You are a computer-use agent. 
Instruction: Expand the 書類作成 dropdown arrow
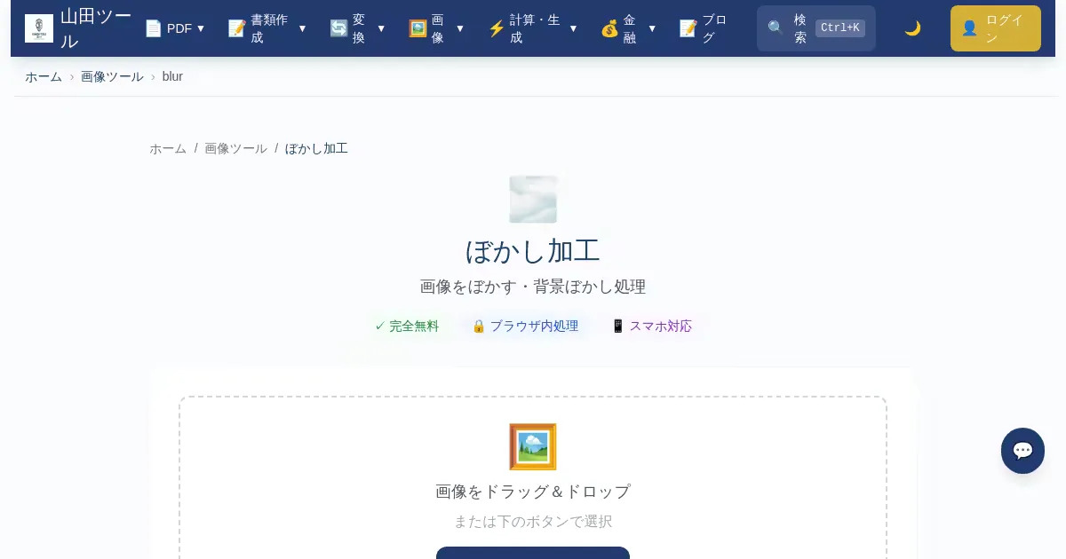point(302,28)
